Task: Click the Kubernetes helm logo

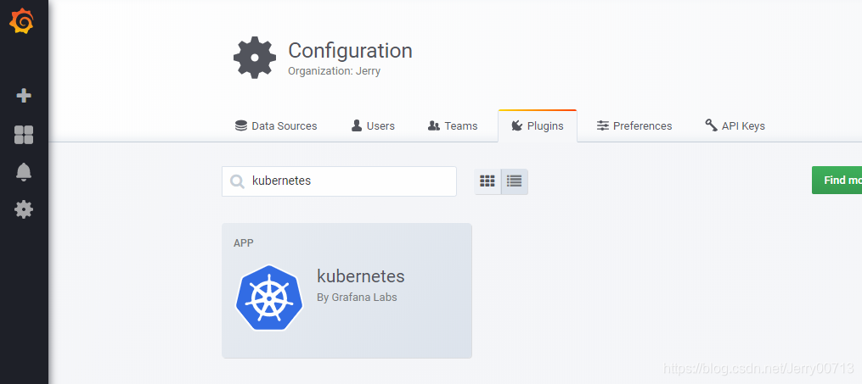Action: pos(269,298)
